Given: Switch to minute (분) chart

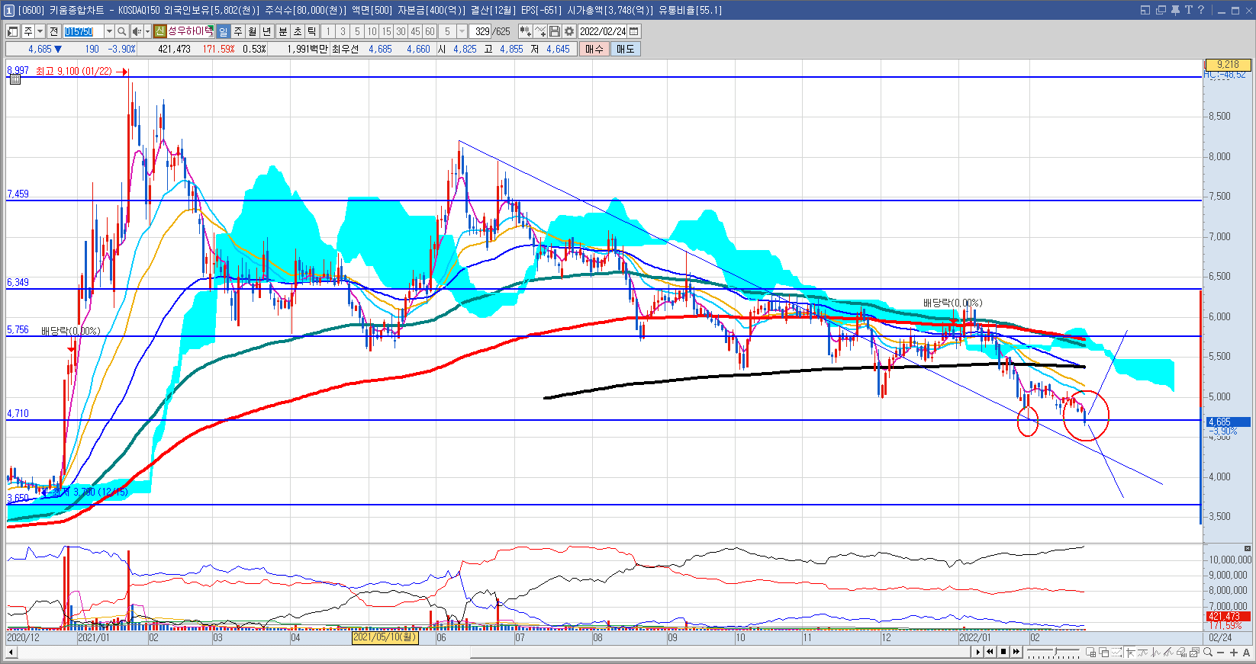Looking at the screenshot, I should click(282, 31).
